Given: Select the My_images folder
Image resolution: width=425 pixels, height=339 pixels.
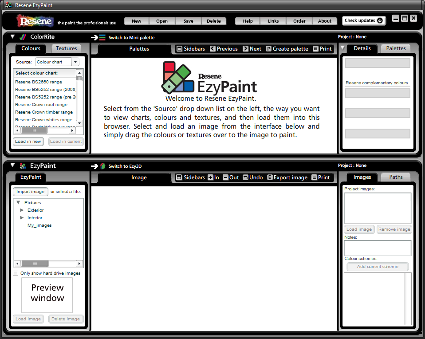Looking at the screenshot, I should pos(39,225).
